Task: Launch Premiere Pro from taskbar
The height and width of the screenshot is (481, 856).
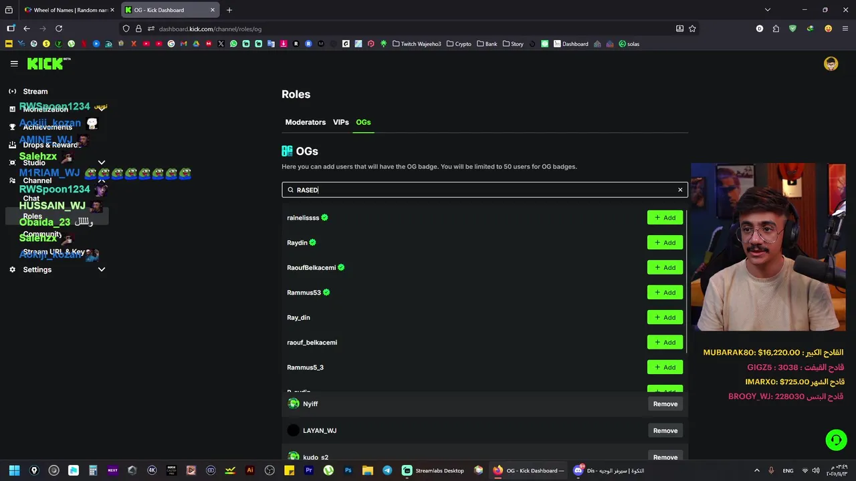Action: pos(309,470)
